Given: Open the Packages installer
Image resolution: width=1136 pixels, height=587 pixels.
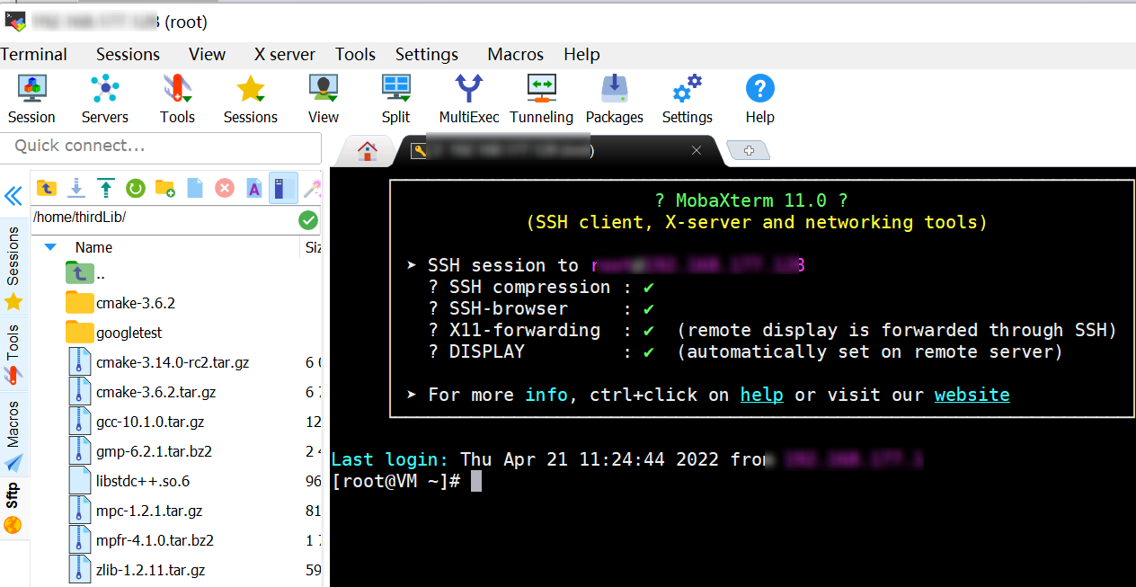Looking at the screenshot, I should [x=615, y=97].
